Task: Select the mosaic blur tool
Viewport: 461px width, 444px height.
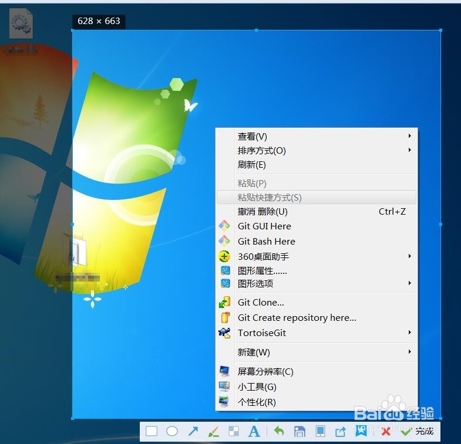Action: [x=234, y=431]
